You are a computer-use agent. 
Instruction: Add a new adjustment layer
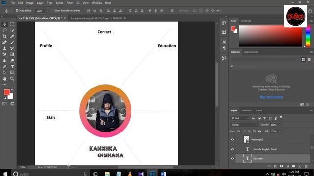click(288, 166)
